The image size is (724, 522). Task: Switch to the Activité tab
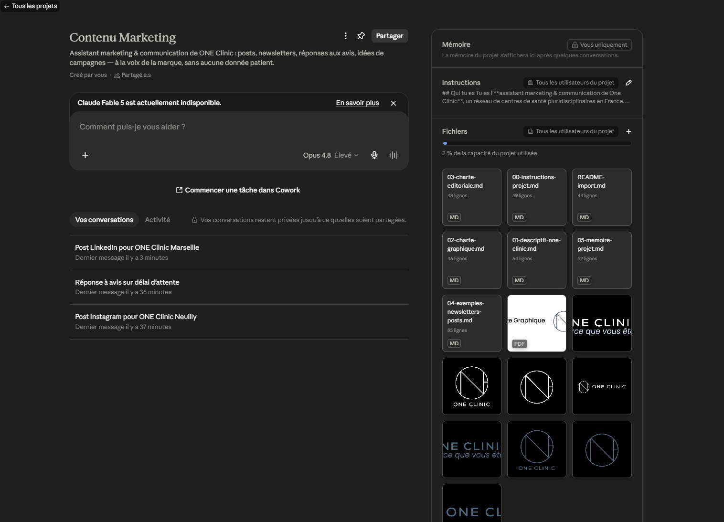pyautogui.click(x=158, y=220)
